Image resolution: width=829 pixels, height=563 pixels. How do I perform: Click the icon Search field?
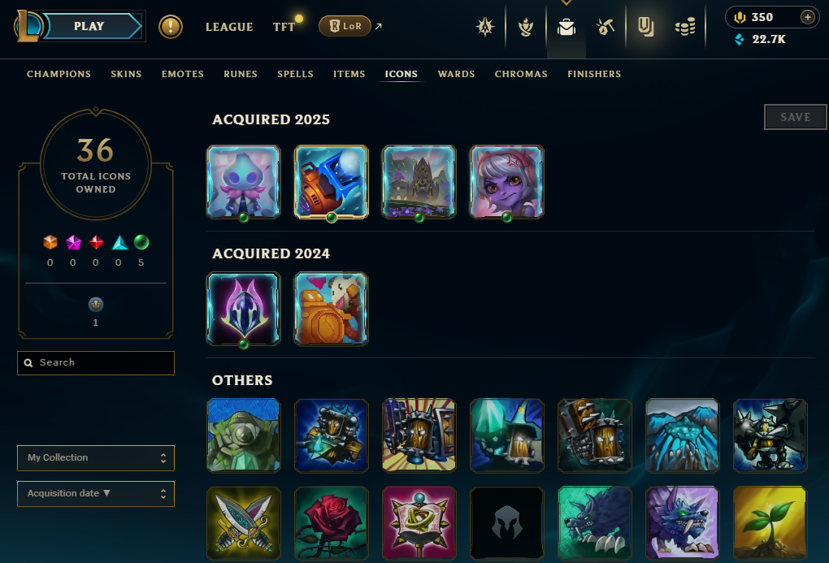[x=96, y=363]
